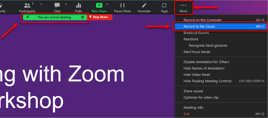Click the New Share button
The width and height of the screenshot is (268, 118).
(99, 8)
